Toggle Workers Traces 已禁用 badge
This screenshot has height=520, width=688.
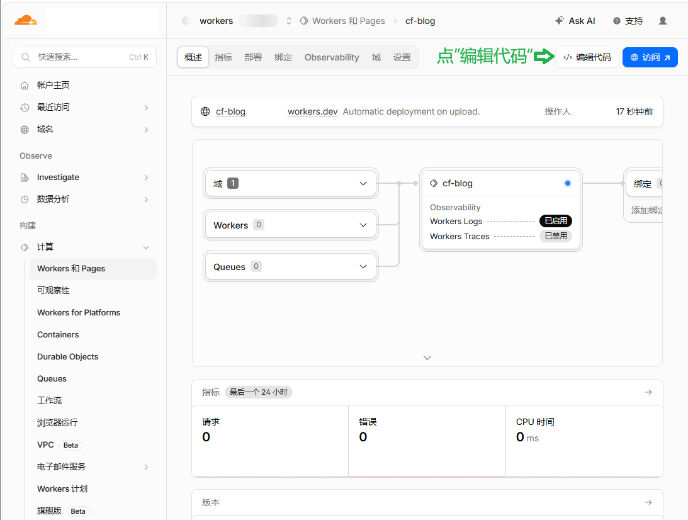tap(555, 236)
